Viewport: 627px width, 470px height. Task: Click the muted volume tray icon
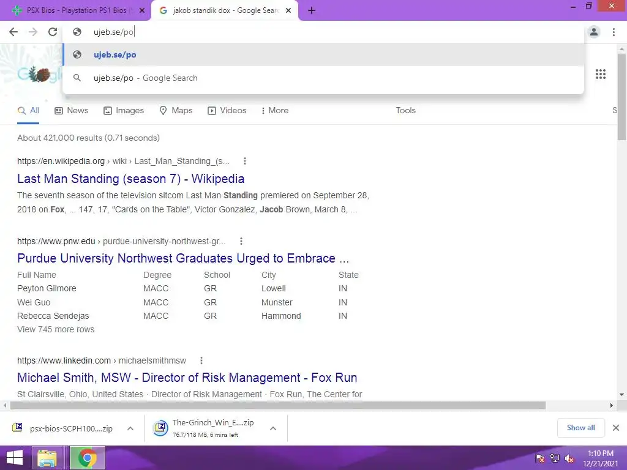569,458
